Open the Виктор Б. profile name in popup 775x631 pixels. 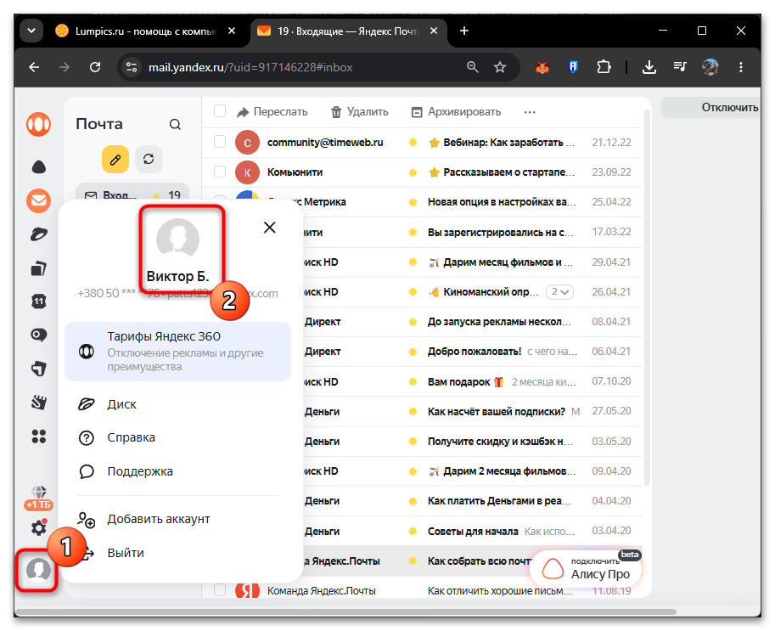[178, 276]
